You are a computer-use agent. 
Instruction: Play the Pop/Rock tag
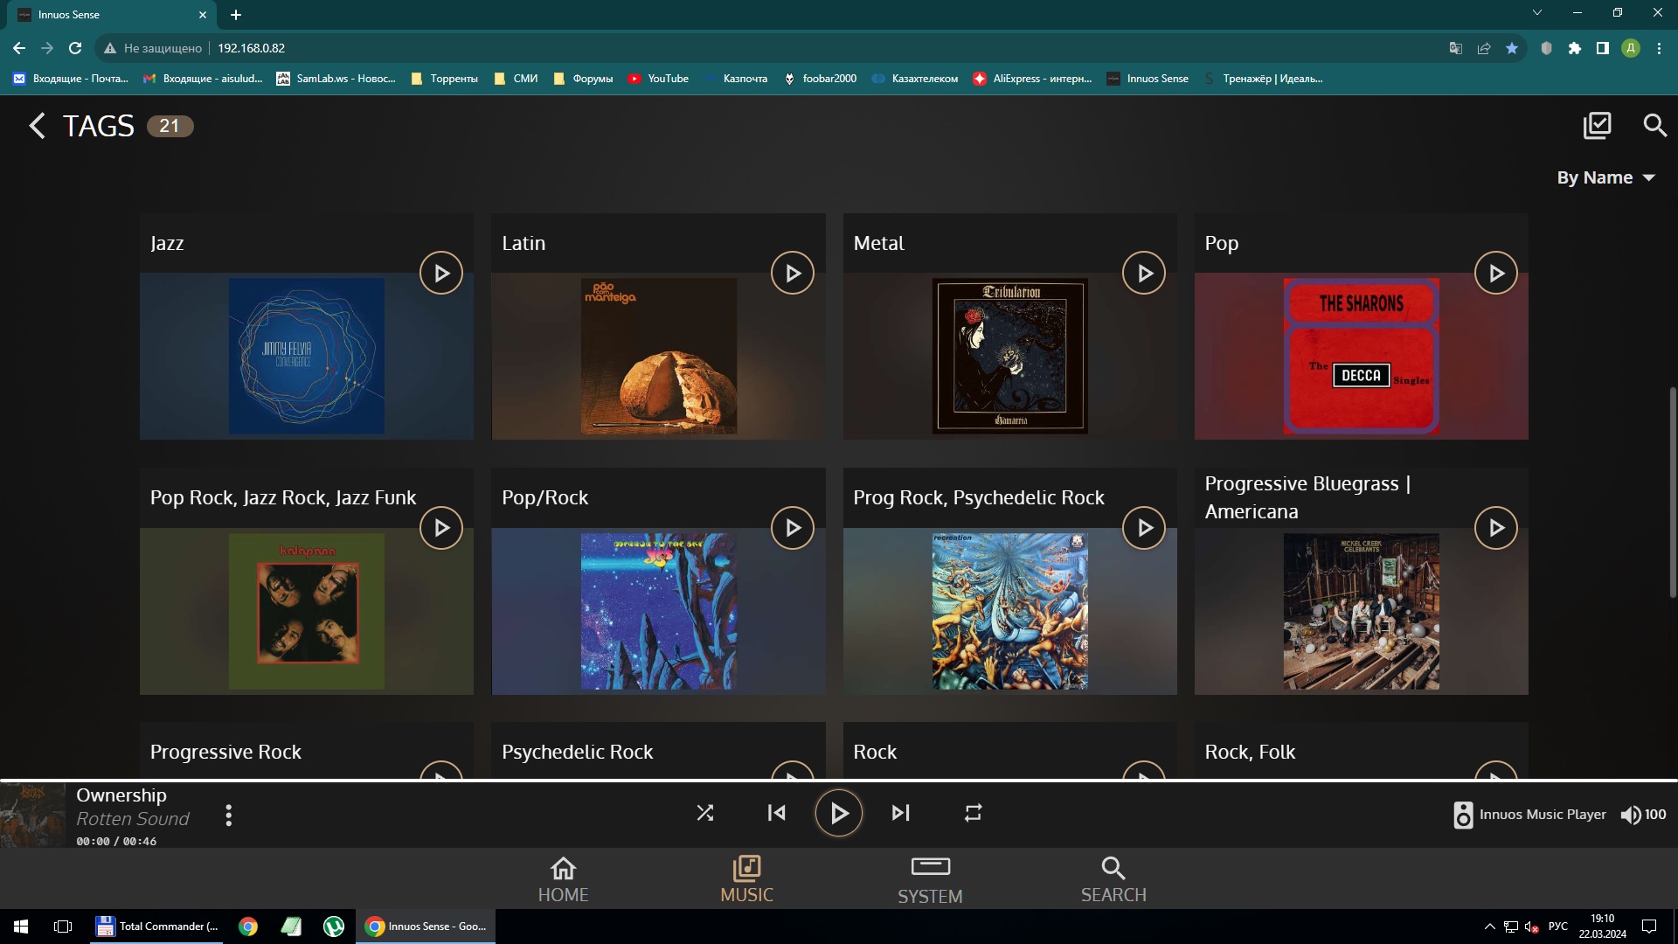[x=793, y=528]
